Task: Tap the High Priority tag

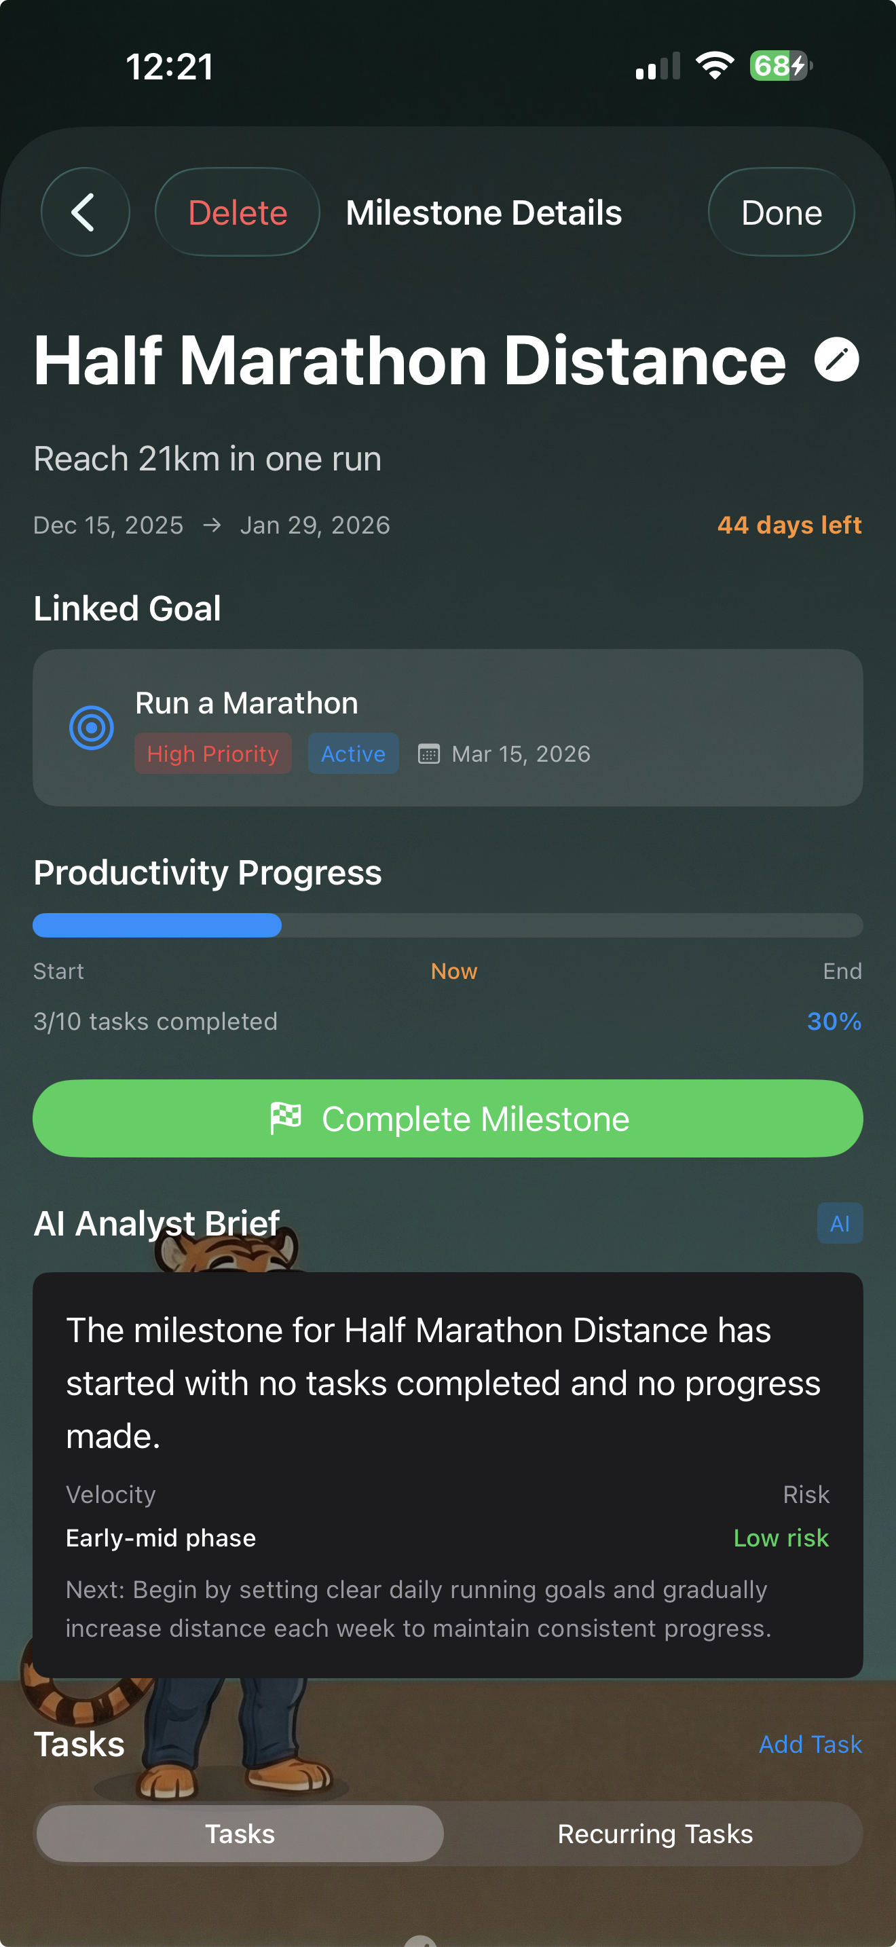Action: [213, 754]
